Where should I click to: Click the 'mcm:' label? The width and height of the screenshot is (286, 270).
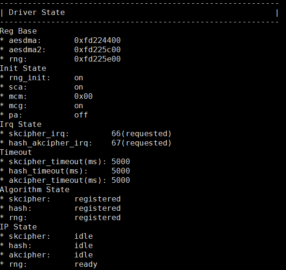[x=18, y=97]
